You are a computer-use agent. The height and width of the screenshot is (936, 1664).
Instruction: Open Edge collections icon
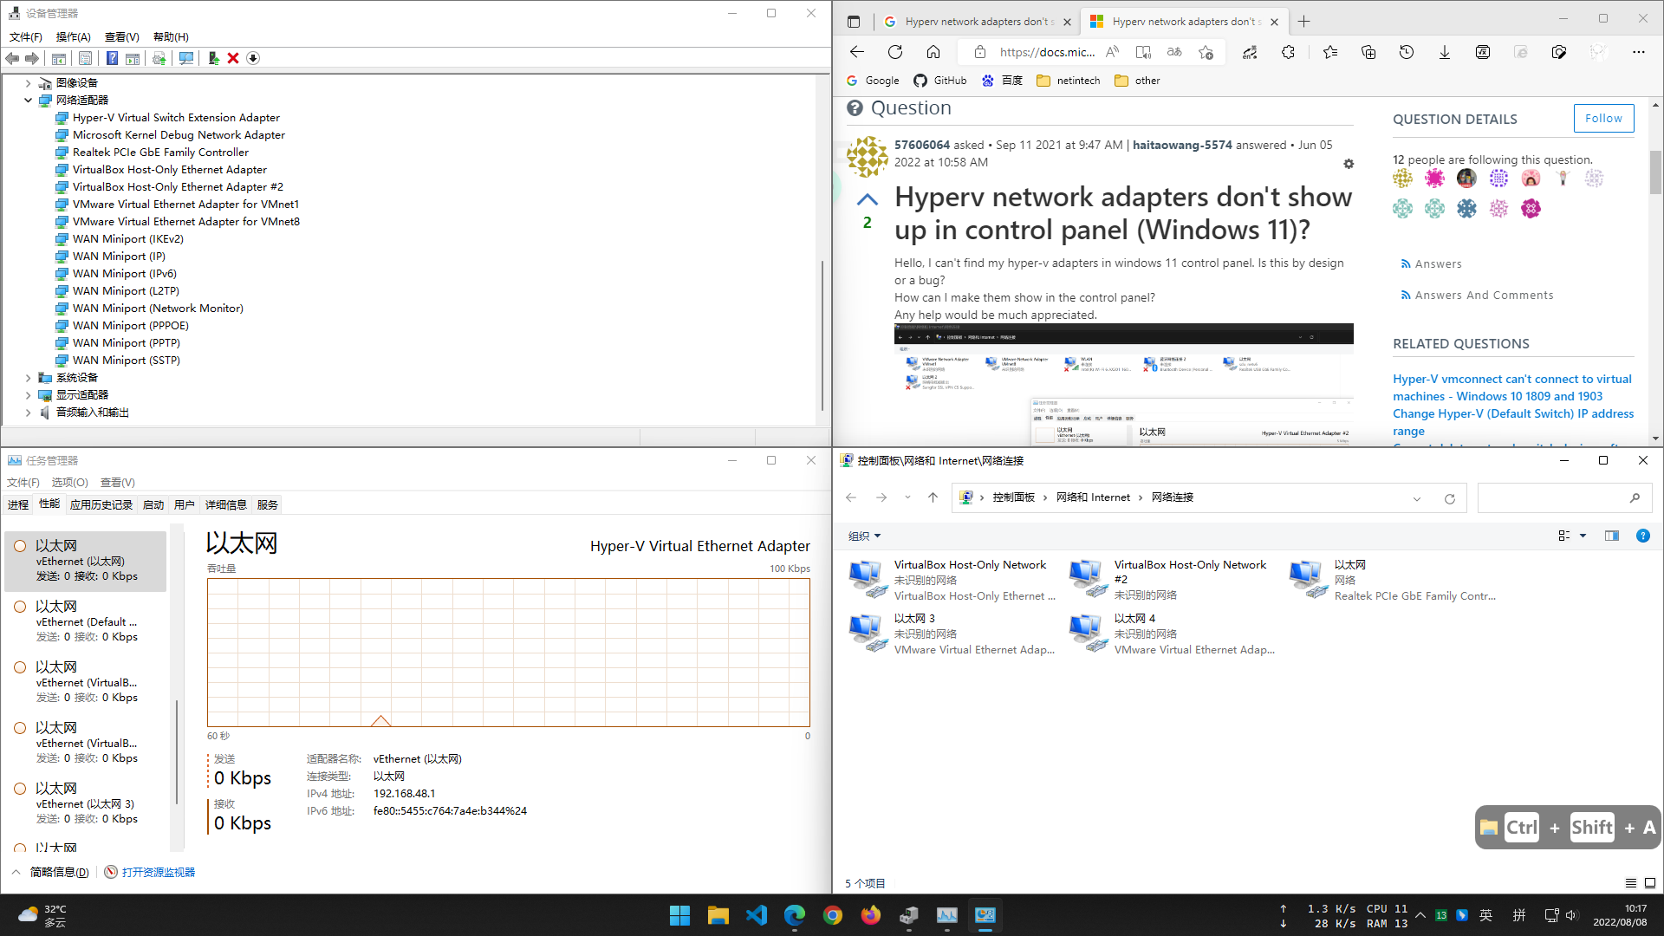pos(1368,52)
